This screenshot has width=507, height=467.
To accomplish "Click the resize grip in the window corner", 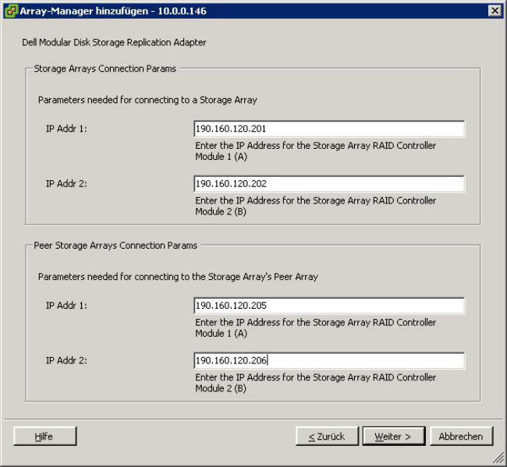I will click(x=498, y=458).
